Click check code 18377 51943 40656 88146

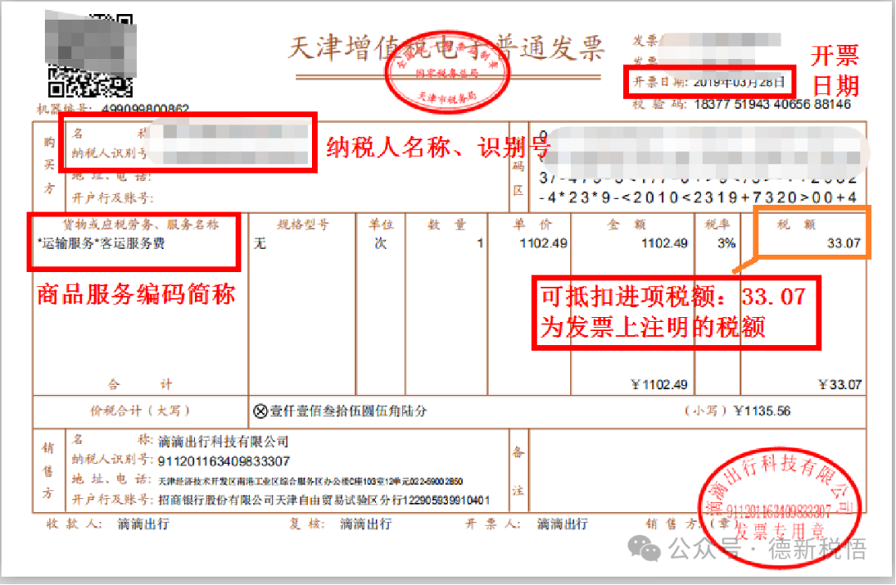(772, 104)
